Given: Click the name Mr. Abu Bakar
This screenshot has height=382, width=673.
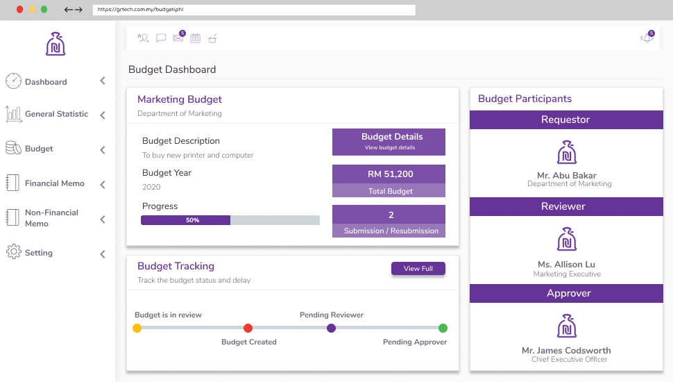Looking at the screenshot, I should 567,175.
